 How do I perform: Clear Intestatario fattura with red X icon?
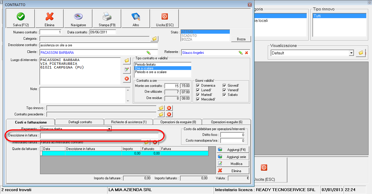point(155,142)
